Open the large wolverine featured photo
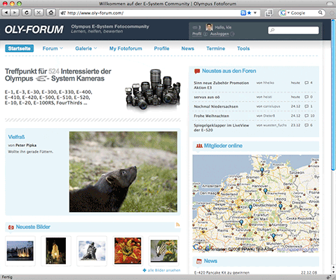 (123, 171)
